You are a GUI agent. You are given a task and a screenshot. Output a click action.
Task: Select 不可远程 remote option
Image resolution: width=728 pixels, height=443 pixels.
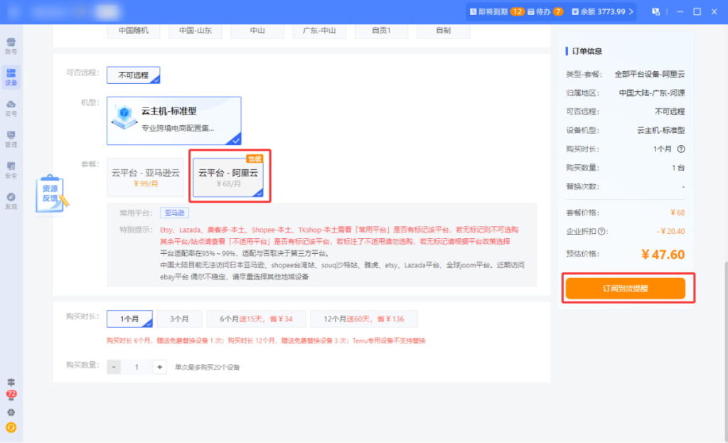click(x=133, y=75)
